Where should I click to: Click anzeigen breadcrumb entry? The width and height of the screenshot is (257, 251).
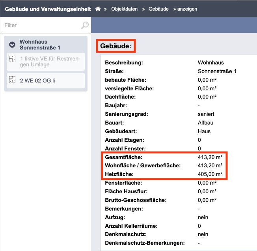pyautogui.click(x=187, y=9)
